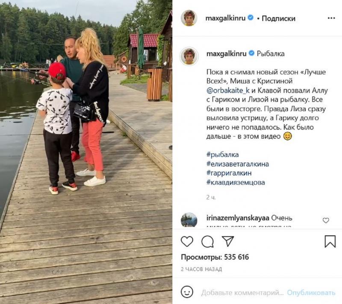Like the post with the heart icon
This screenshot has width=342, height=304.
tap(187, 241)
